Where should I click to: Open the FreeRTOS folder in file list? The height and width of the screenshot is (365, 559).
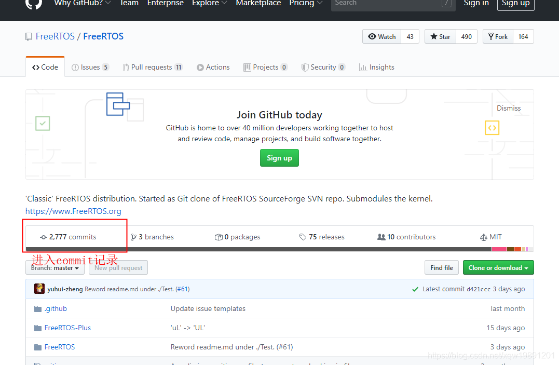[60, 347]
